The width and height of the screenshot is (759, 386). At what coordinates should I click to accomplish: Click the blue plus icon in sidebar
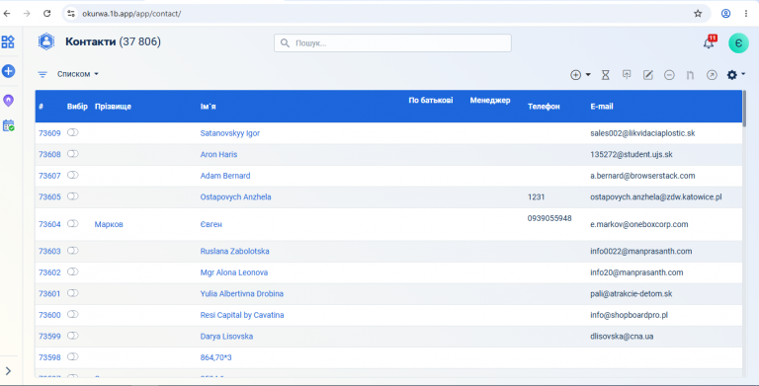coord(8,71)
